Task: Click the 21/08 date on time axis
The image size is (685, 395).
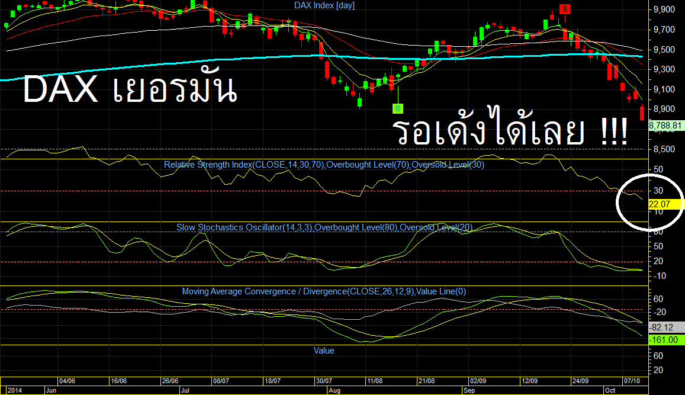Action: [x=426, y=381]
